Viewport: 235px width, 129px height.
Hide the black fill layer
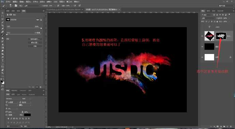(x=203, y=47)
